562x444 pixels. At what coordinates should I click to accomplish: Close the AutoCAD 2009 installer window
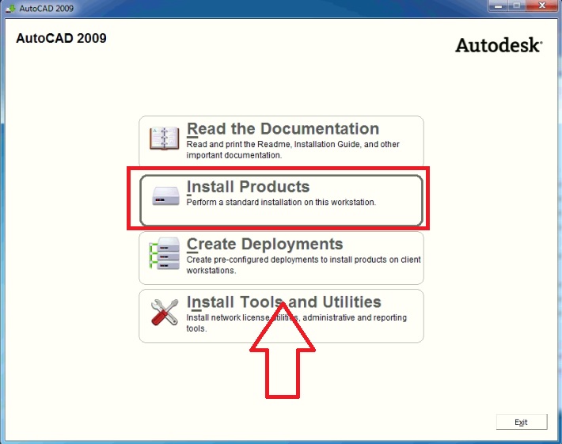(x=542, y=6)
